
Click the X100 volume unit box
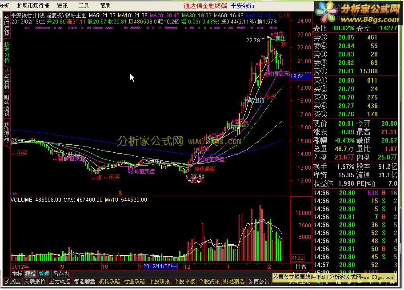click(x=297, y=258)
